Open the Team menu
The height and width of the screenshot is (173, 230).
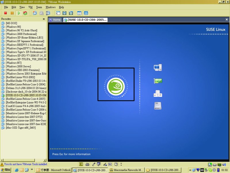[39, 7]
